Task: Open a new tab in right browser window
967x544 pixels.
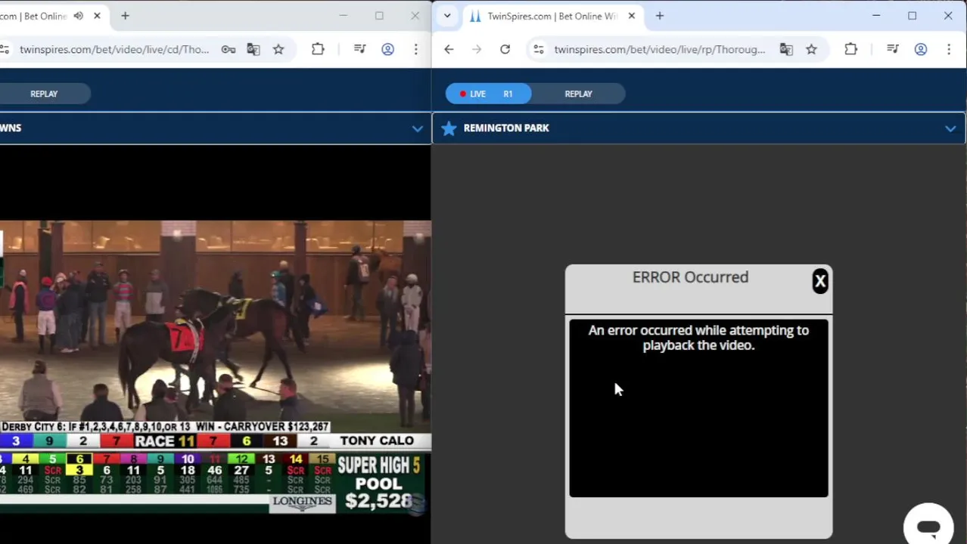Action: [x=660, y=16]
